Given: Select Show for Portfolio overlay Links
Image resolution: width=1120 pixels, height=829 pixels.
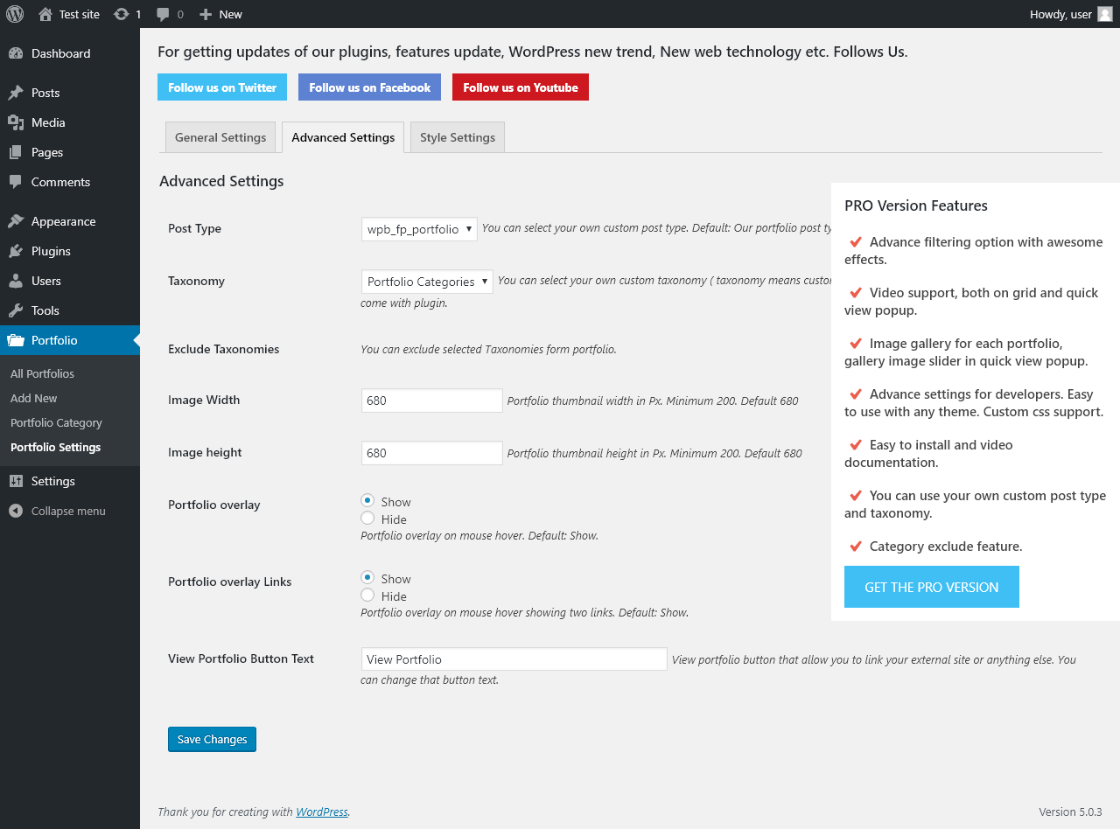Looking at the screenshot, I should 367,578.
